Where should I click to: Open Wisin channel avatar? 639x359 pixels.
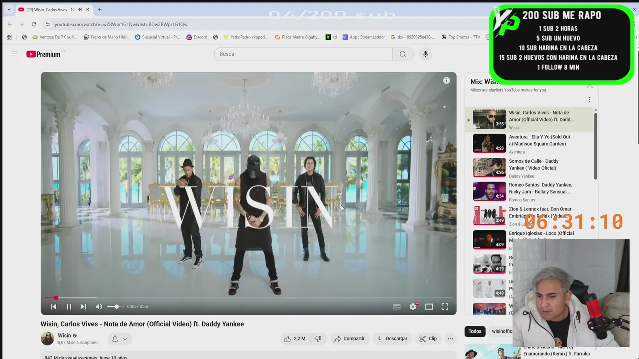(47, 338)
